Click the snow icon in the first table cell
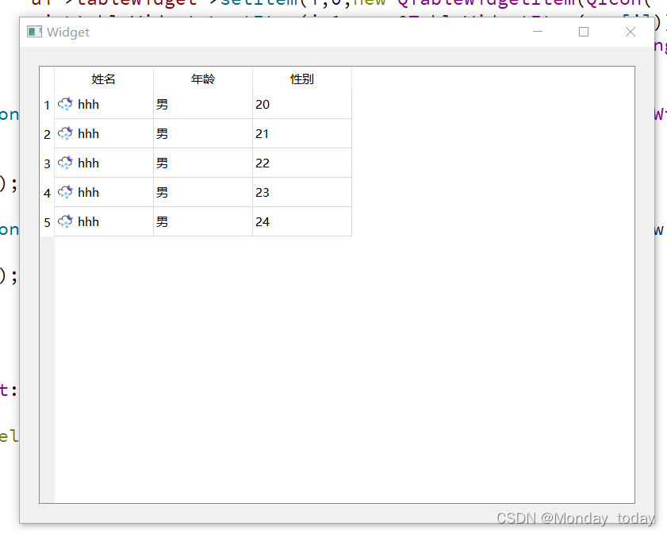 (x=65, y=104)
